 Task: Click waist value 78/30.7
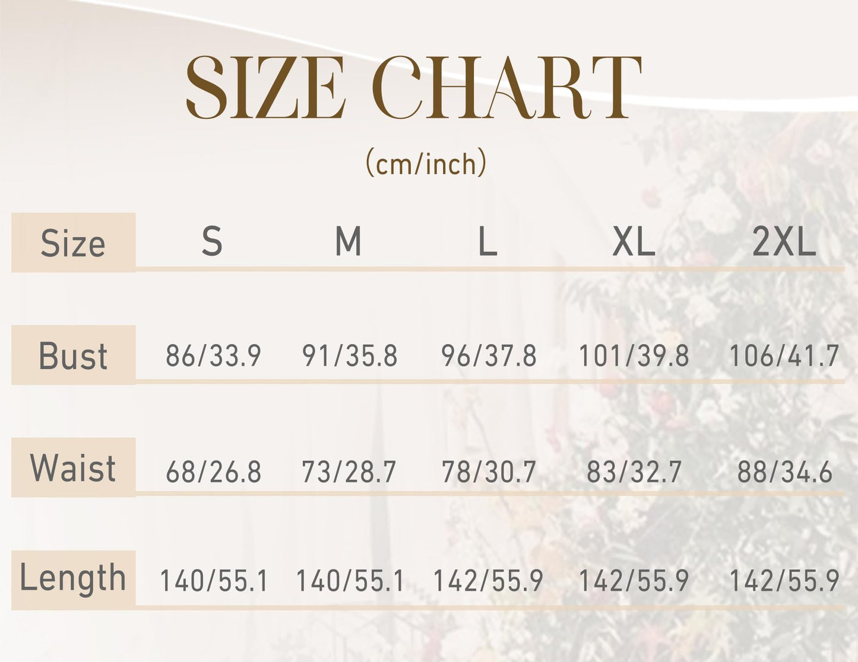[489, 472]
